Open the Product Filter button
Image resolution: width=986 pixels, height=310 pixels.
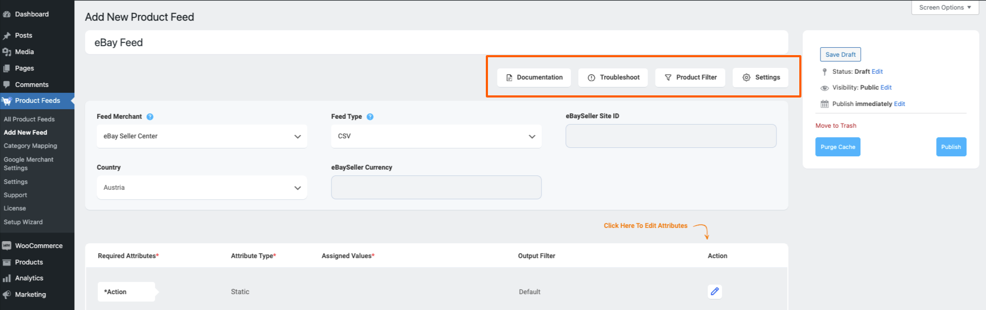coord(690,77)
